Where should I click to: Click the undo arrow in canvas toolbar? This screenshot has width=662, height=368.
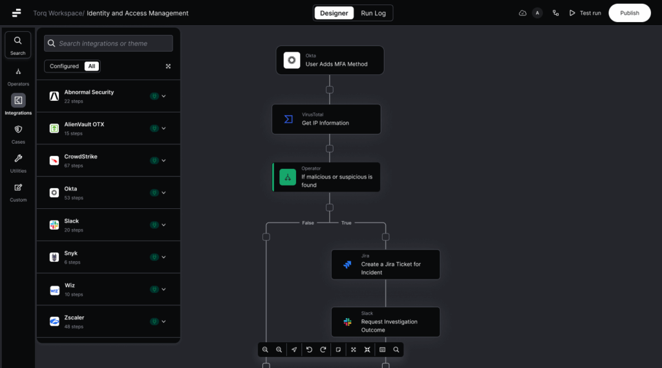pyautogui.click(x=309, y=349)
